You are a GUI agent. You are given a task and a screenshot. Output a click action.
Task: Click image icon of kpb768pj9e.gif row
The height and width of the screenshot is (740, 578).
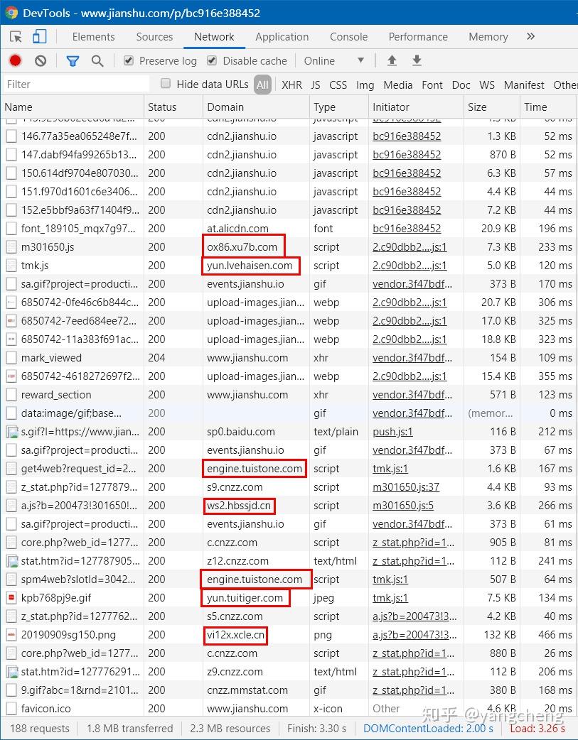coord(11,598)
